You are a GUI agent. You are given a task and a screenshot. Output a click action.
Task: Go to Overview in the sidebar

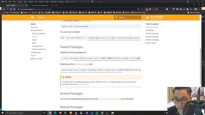point(34,27)
